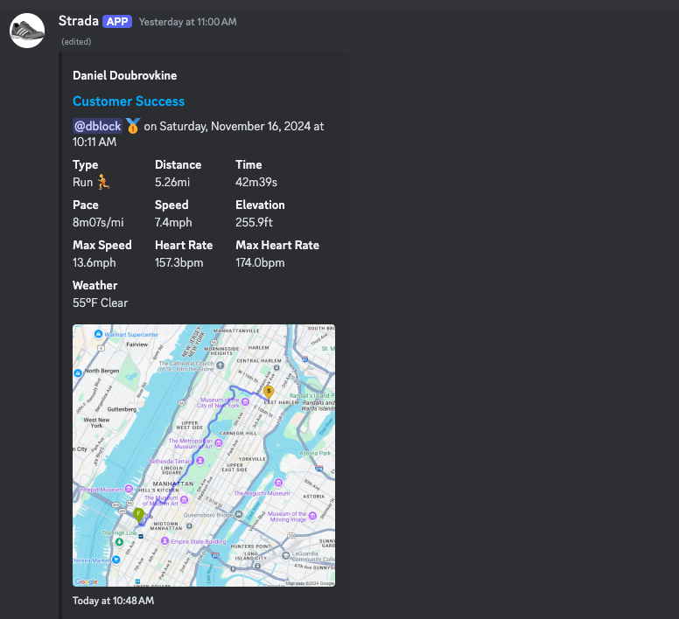Select the 42m39s time value

(256, 182)
